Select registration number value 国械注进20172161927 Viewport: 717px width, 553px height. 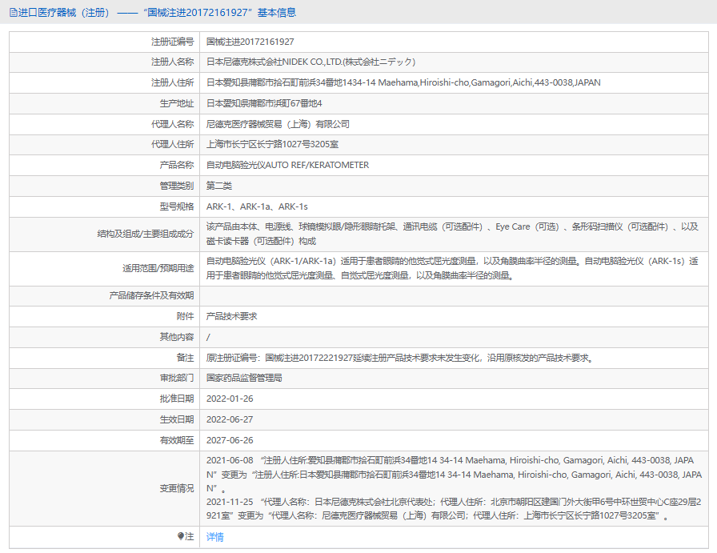pos(250,42)
